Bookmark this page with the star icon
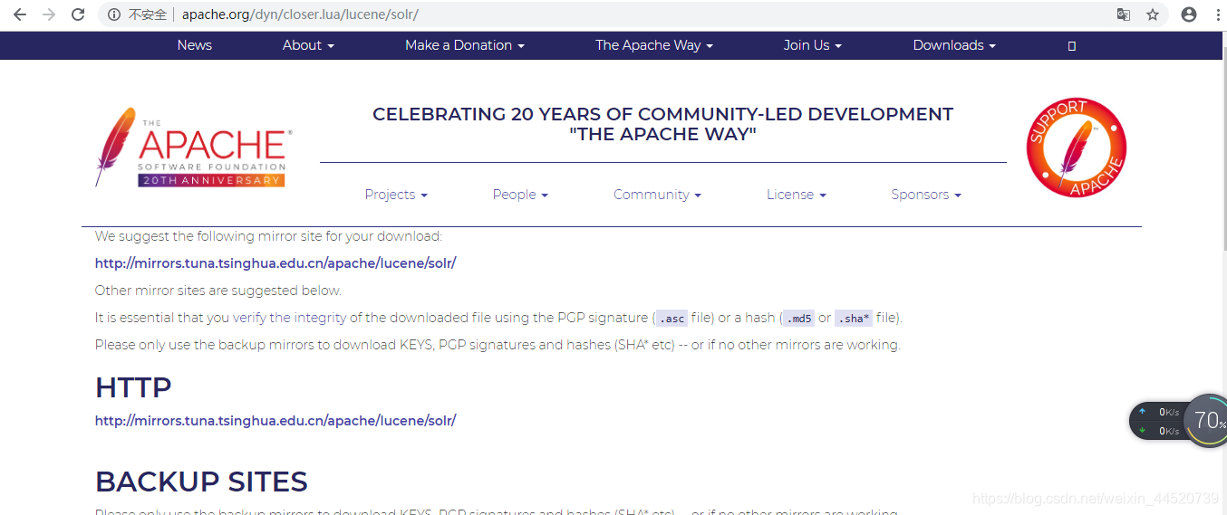This screenshot has width=1227, height=515. point(1153,14)
